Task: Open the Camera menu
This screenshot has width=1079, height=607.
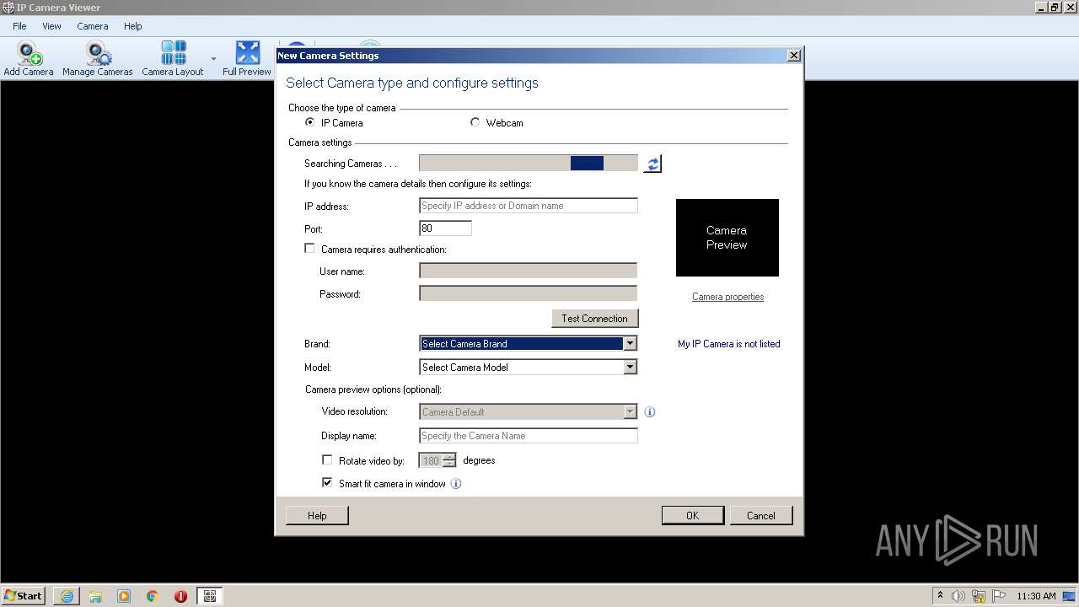Action: [93, 26]
